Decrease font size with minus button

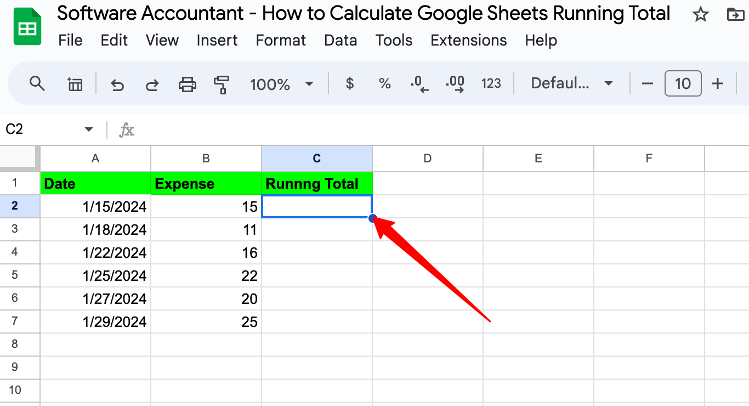click(648, 83)
